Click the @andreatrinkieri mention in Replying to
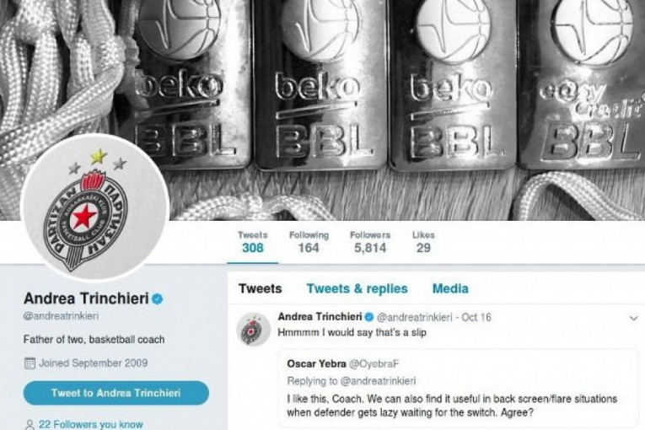The height and width of the screenshot is (430, 645). click(x=378, y=381)
